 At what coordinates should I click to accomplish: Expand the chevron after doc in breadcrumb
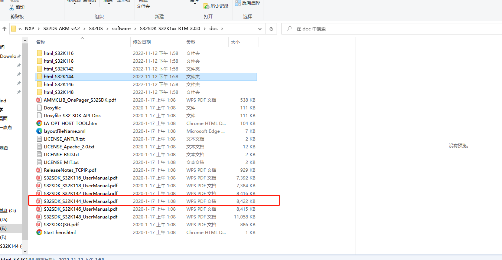222,29
